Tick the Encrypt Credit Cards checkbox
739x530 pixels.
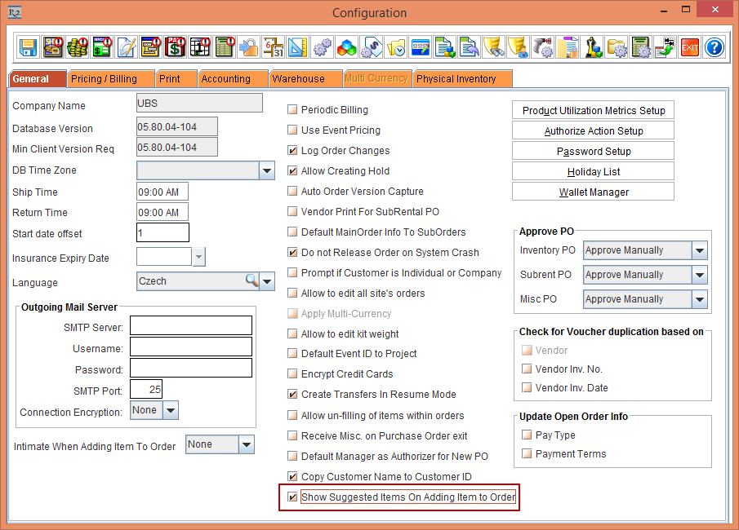click(292, 374)
